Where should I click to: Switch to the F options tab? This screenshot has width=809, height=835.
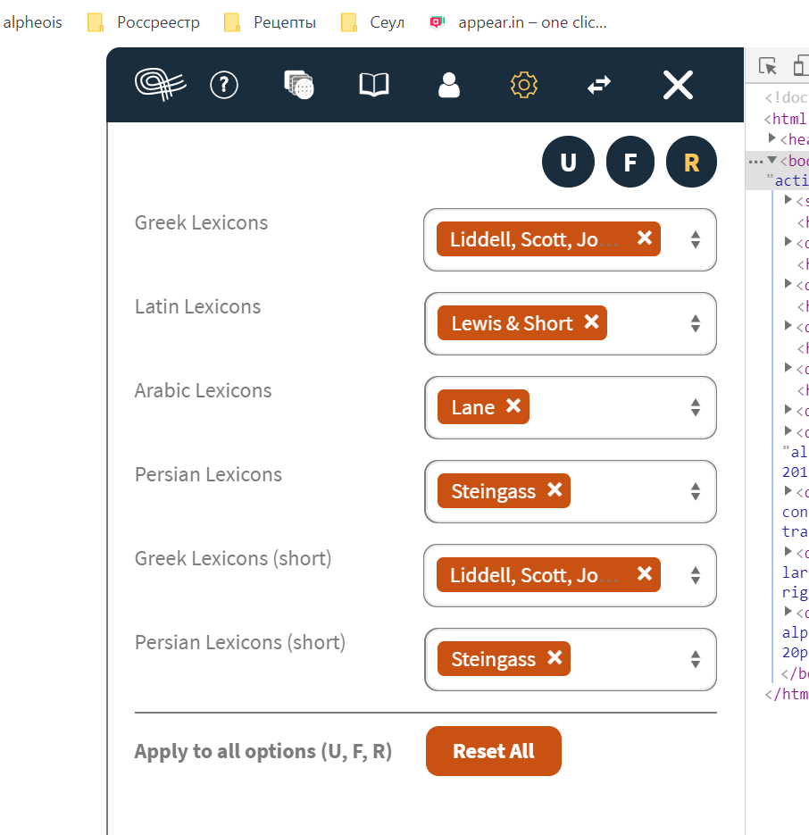point(630,162)
